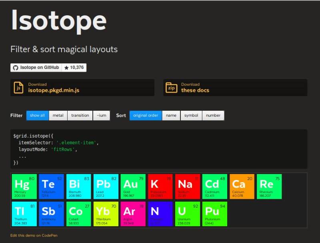Click the Cd Cadmium tile
This screenshot has width=320, height=243.
[215, 186]
